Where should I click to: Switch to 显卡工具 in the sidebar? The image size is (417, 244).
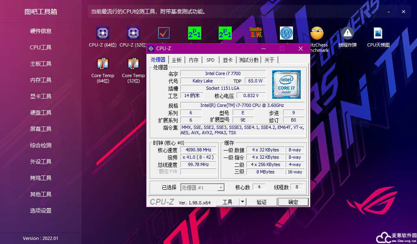(41, 96)
